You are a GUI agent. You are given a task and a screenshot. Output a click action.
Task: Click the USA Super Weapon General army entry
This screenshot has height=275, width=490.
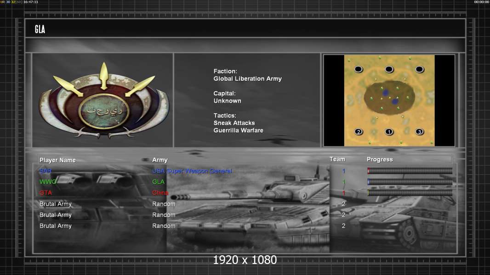click(x=192, y=171)
